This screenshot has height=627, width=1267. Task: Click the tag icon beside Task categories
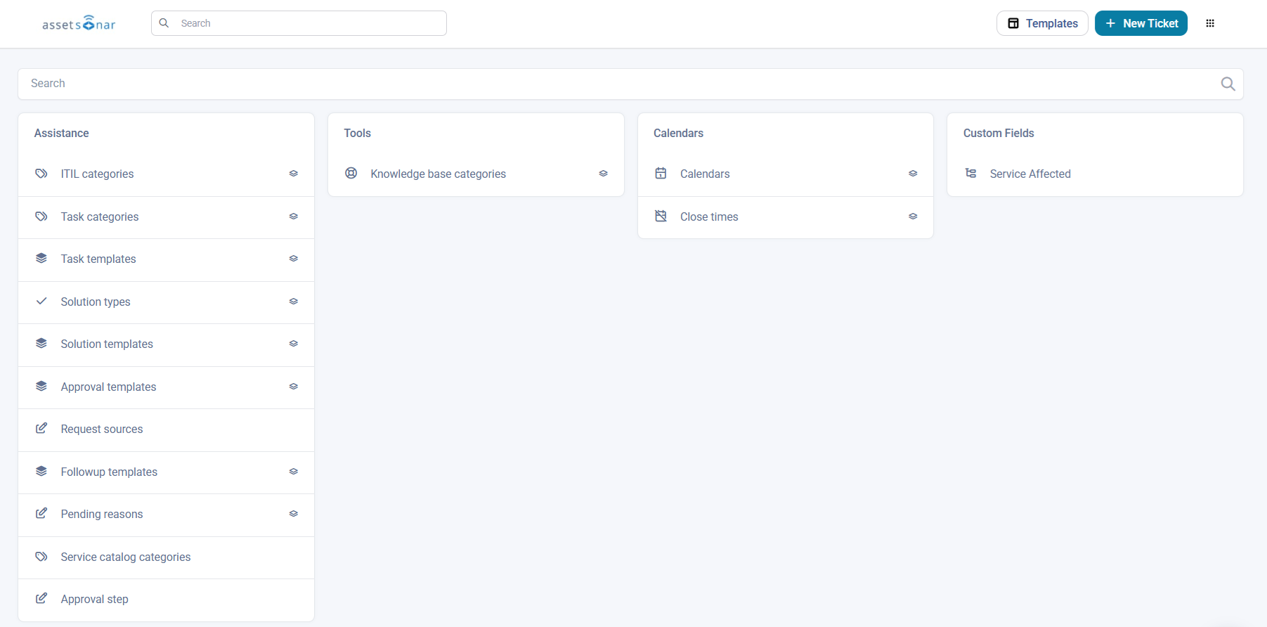click(41, 216)
